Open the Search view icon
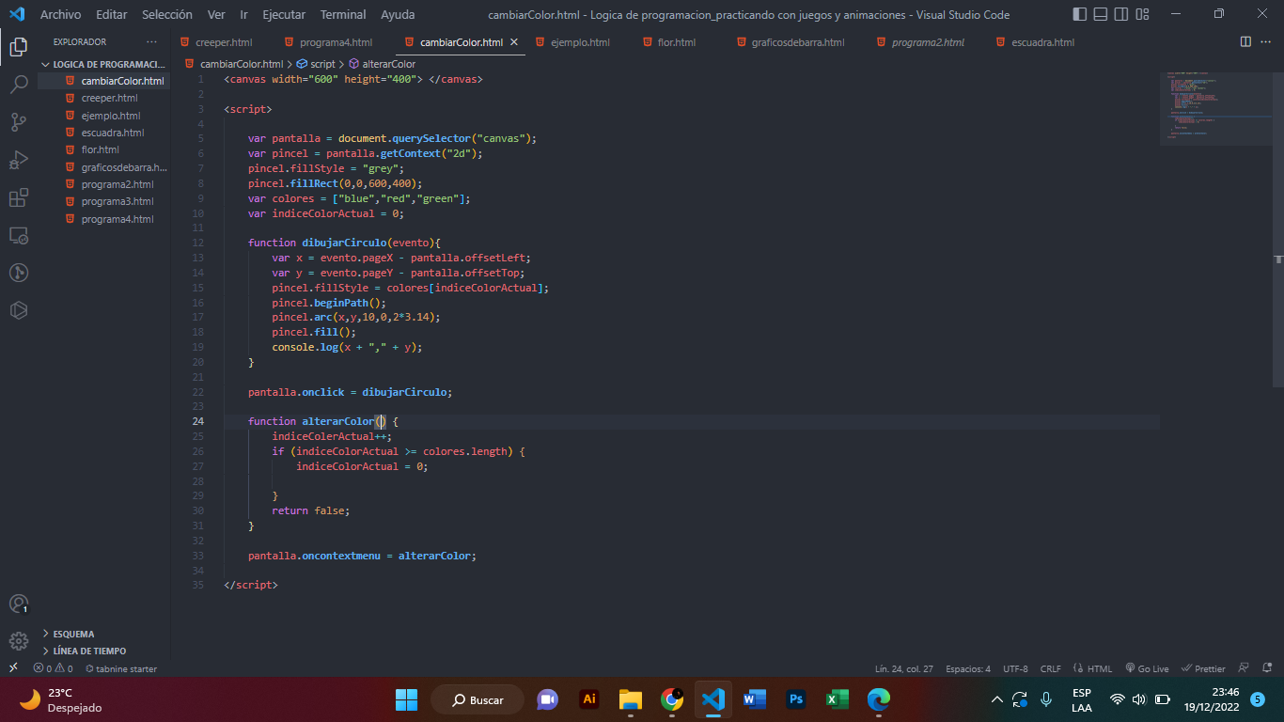 (x=19, y=85)
